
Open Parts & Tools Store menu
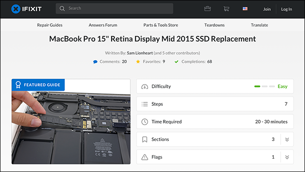click(160, 25)
